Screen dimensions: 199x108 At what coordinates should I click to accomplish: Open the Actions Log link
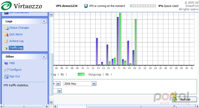(x=16, y=41)
